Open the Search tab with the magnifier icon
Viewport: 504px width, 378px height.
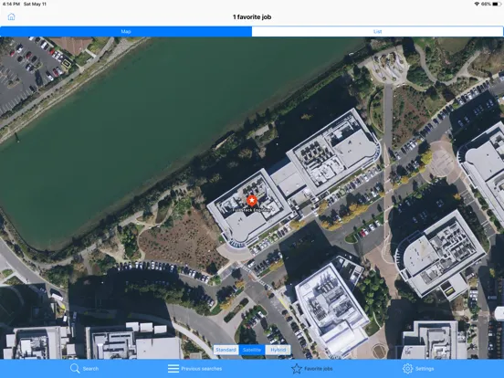click(x=84, y=368)
